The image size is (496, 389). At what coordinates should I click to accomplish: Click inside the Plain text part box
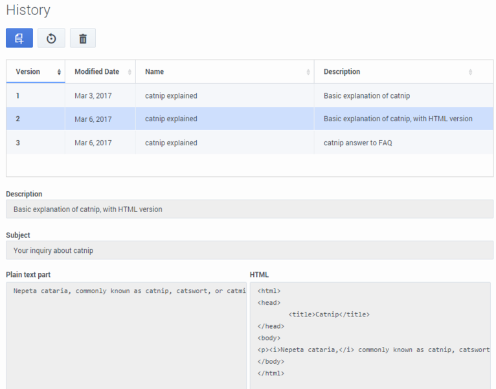coord(126,336)
